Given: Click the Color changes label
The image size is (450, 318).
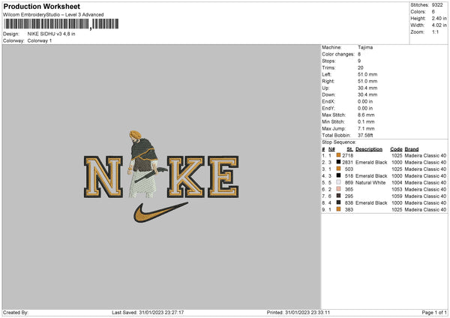Looking at the screenshot, I should click(338, 54).
